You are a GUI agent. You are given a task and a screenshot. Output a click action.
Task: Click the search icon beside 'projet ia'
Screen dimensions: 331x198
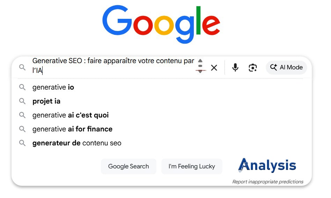[x=22, y=101]
